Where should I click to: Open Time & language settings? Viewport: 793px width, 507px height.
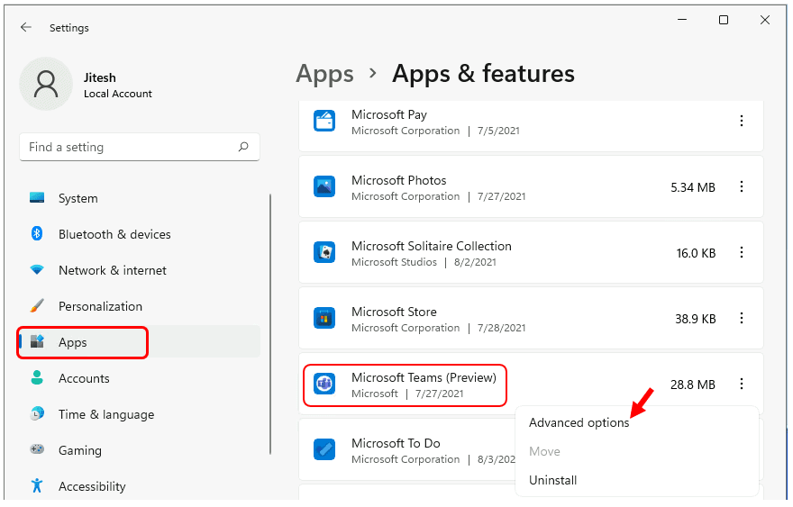tap(106, 414)
